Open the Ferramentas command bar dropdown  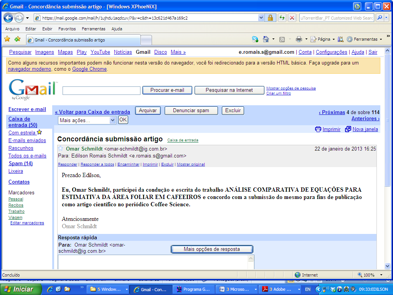(364, 39)
